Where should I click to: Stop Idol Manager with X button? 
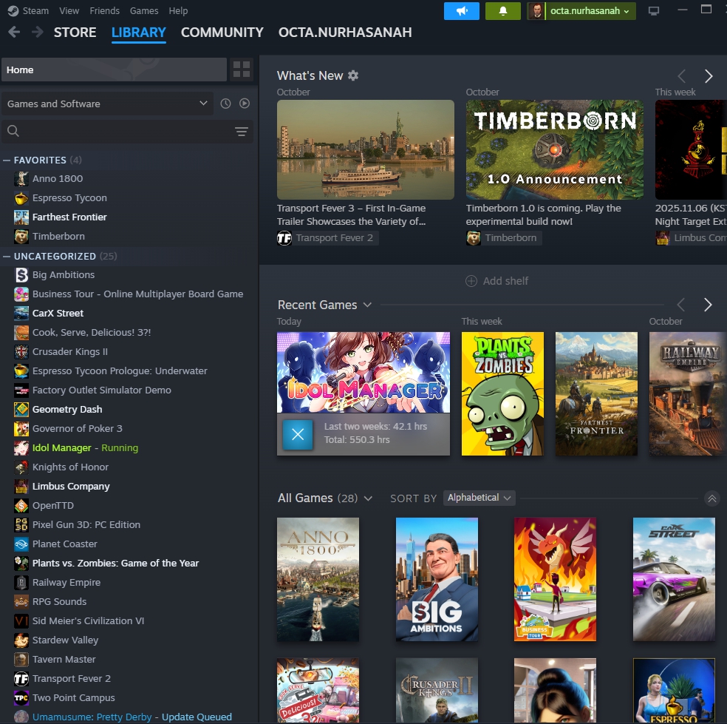298,434
